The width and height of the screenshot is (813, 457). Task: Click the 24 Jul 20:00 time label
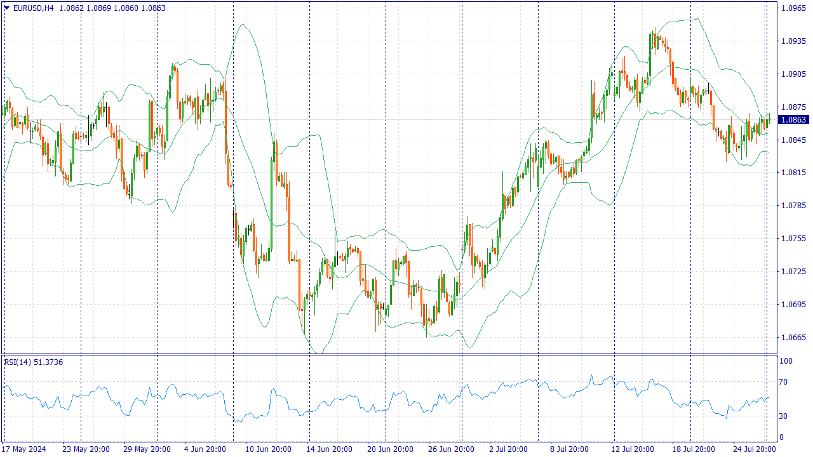tap(753, 449)
